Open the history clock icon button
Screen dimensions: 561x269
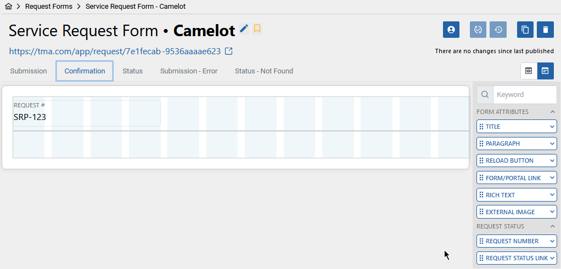pyautogui.click(x=498, y=30)
